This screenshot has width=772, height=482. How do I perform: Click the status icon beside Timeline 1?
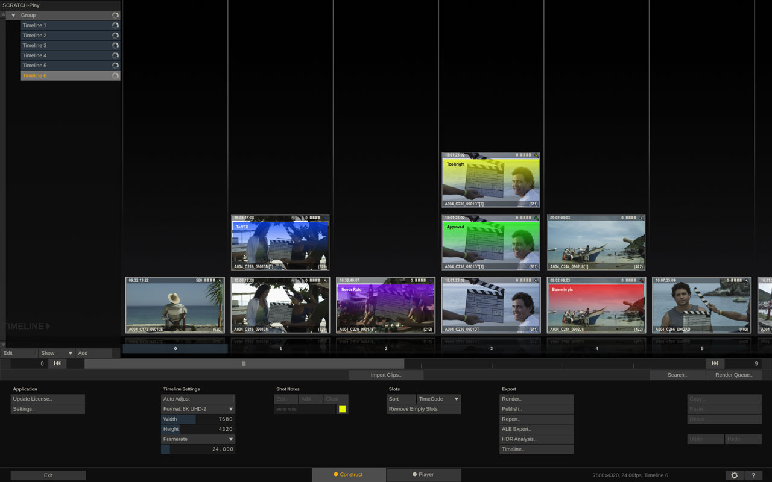(x=115, y=25)
